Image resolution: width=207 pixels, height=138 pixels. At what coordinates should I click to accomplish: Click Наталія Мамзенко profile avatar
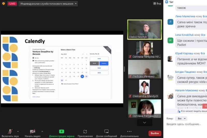[170, 96]
